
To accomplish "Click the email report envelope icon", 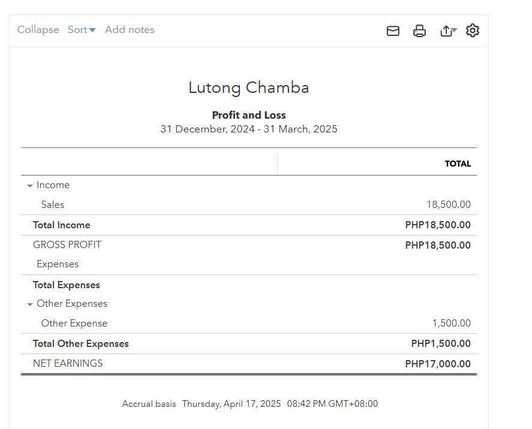I will click(393, 31).
